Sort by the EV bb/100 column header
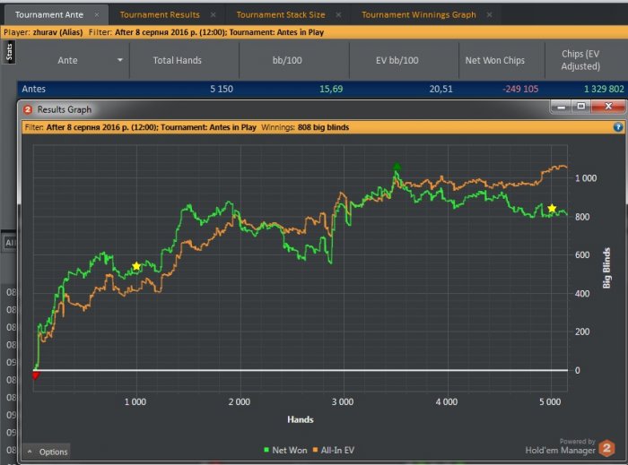This screenshot has width=628, height=465. (x=403, y=60)
